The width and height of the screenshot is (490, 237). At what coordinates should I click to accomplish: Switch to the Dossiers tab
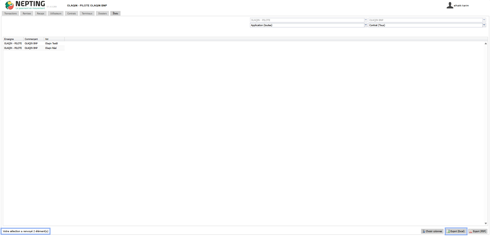(x=102, y=14)
